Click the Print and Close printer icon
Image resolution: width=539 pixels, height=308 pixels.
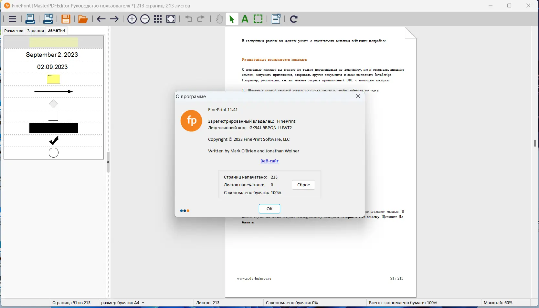coord(48,19)
